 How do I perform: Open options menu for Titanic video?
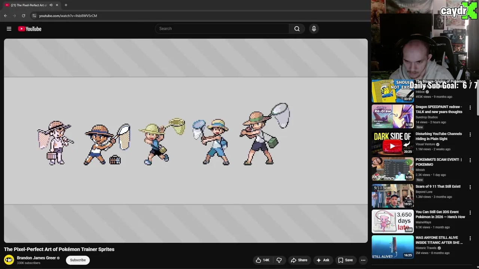pos(470,238)
